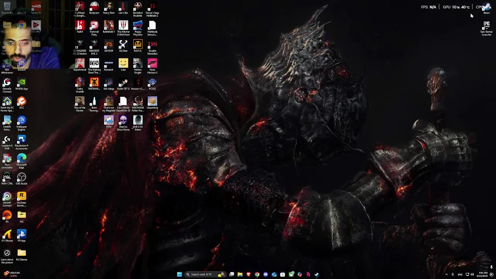496x279 pixels.
Task: Open Poppy Playtime shortcut
Action: point(138,28)
